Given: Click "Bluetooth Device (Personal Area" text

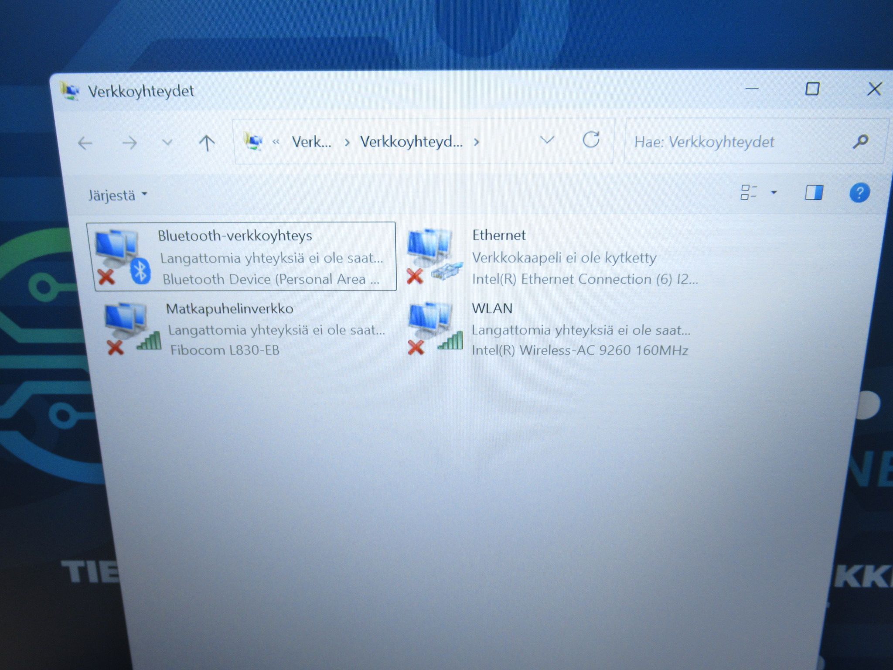Looking at the screenshot, I should [x=264, y=279].
